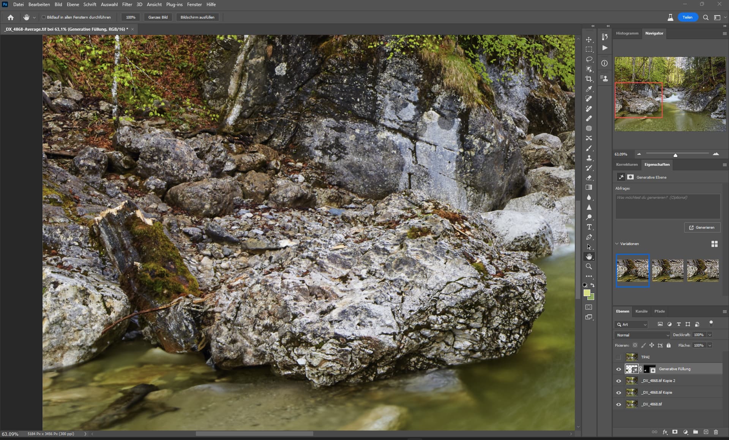Collapse the Variationen section

(x=617, y=244)
